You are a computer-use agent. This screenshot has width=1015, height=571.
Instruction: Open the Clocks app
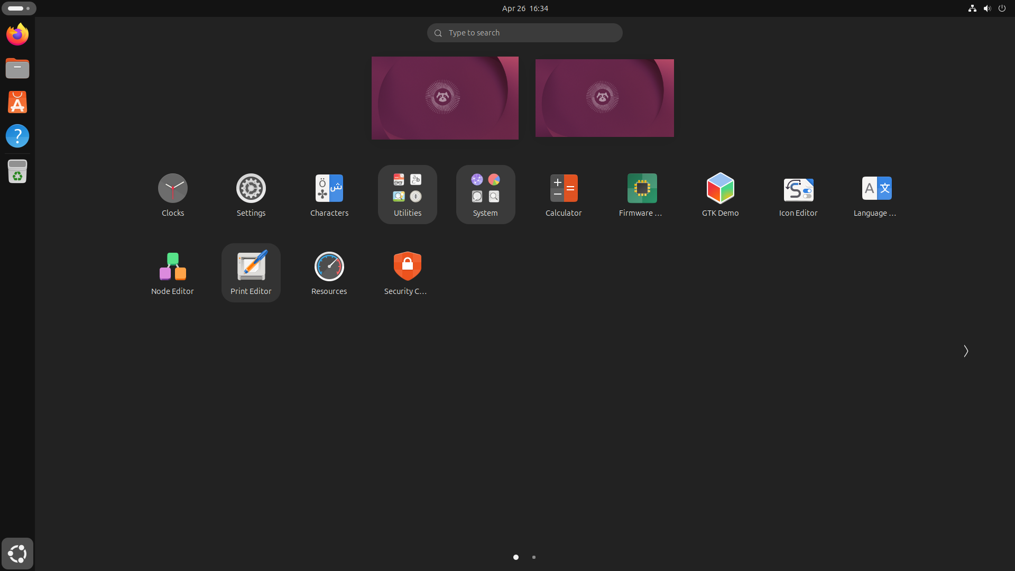click(173, 195)
